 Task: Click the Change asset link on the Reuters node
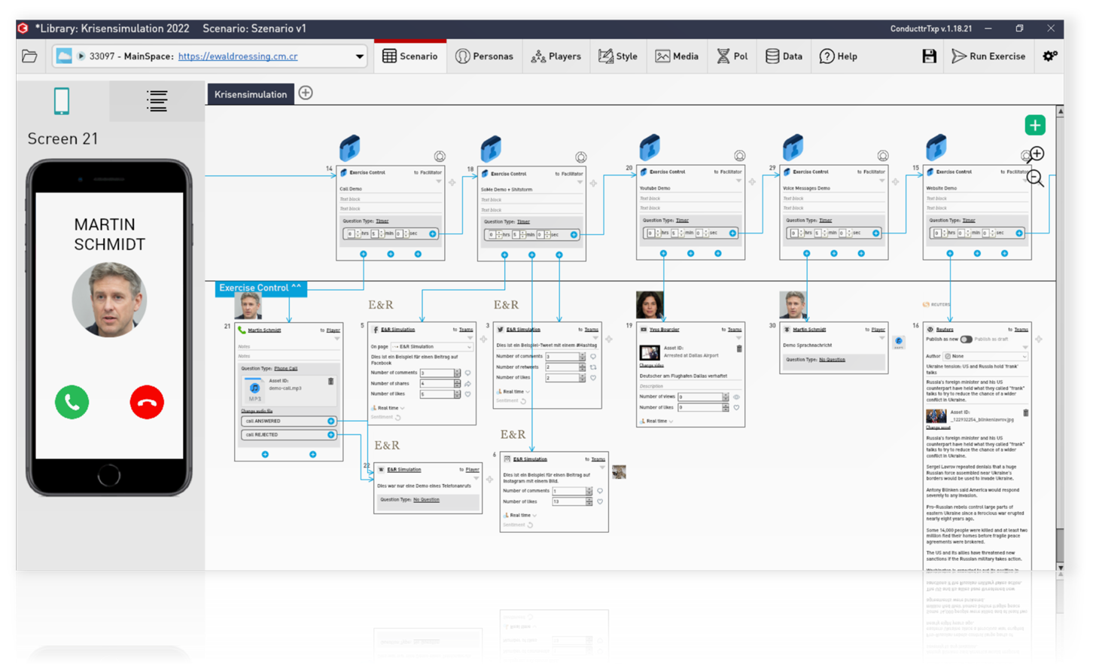pyautogui.click(x=938, y=428)
